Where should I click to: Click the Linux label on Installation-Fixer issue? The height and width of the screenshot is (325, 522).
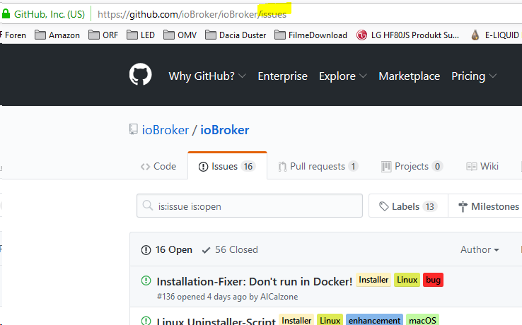point(407,280)
